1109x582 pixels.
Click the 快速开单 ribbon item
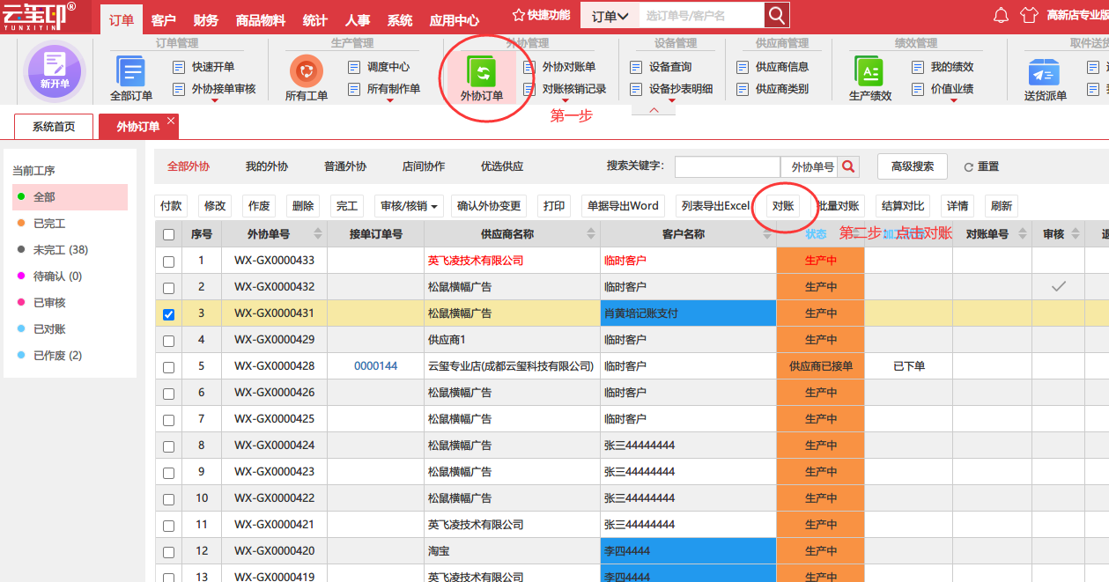point(204,67)
